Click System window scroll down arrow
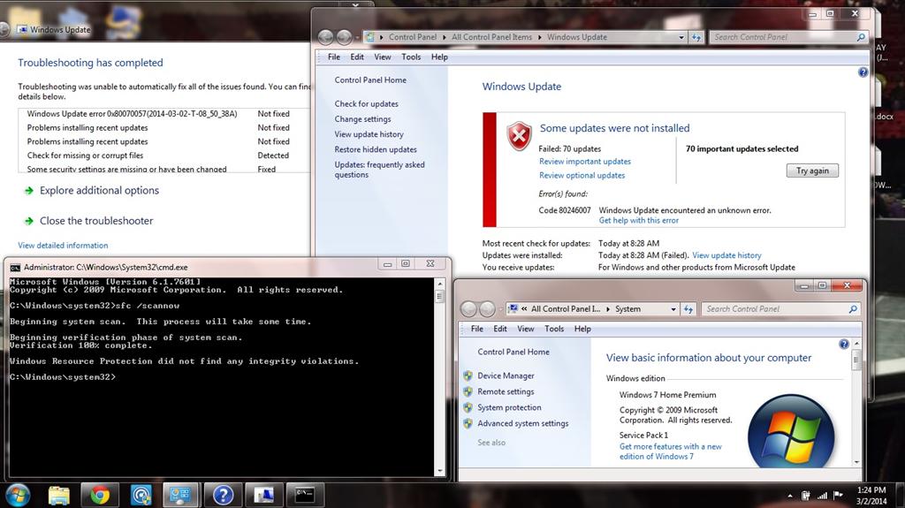905x508 pixels. (x=856, y=462)
